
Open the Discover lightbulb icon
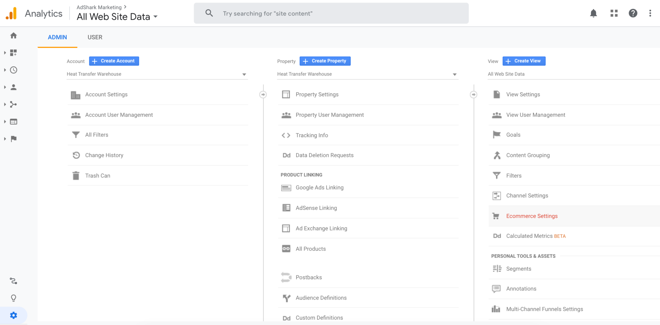[x=14, y=298]
